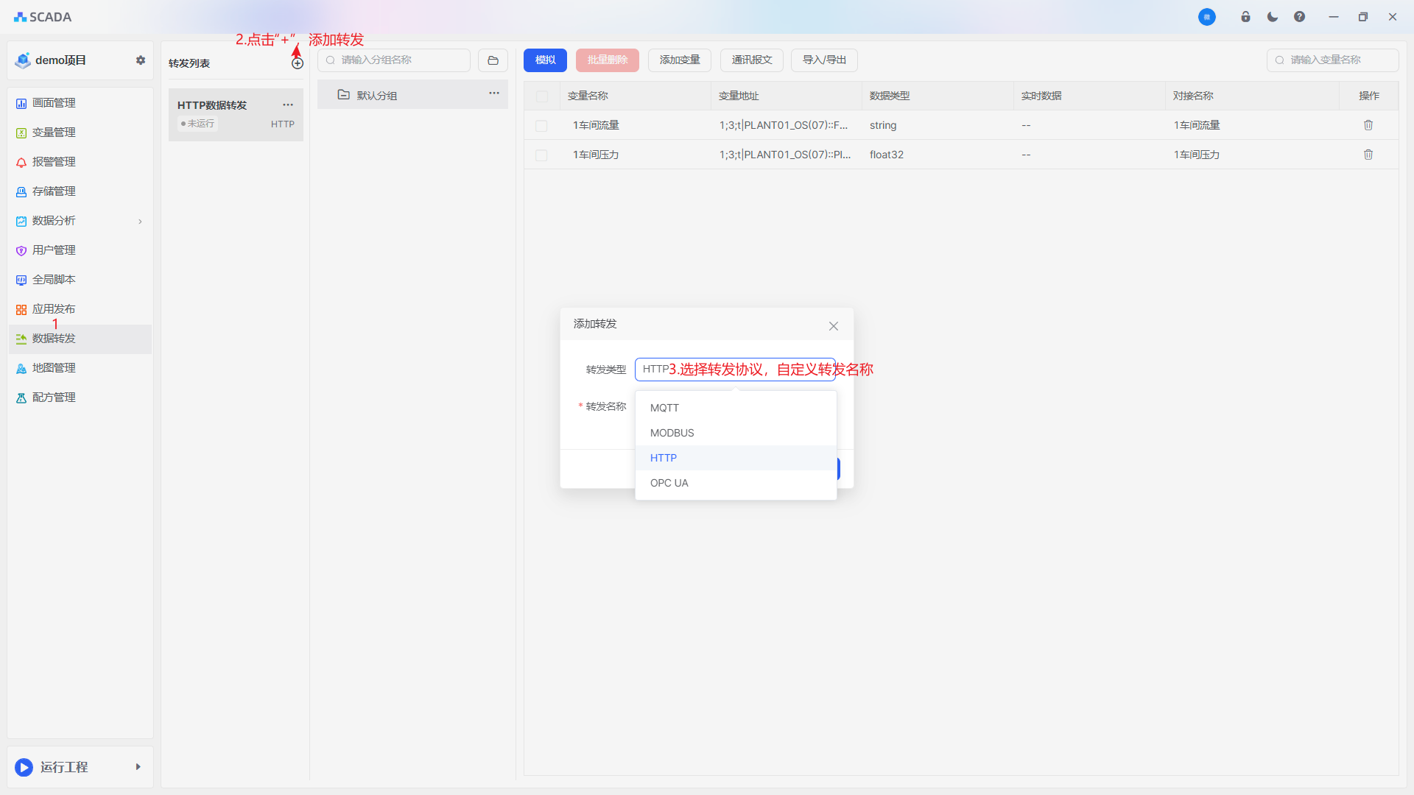The image size is (1414, 795).
Task: Toggle select-all checkbox in table header
Action: click(x=542, y=96)
